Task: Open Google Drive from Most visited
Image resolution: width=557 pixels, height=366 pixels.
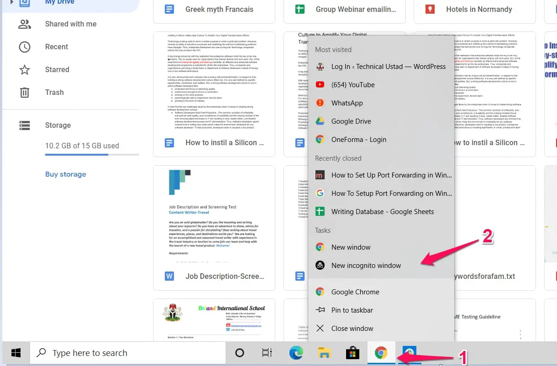Action: pyautogui.click(x=381, y=121)
